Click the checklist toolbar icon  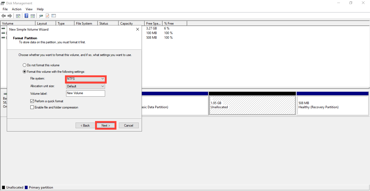[x=54, y=16]
